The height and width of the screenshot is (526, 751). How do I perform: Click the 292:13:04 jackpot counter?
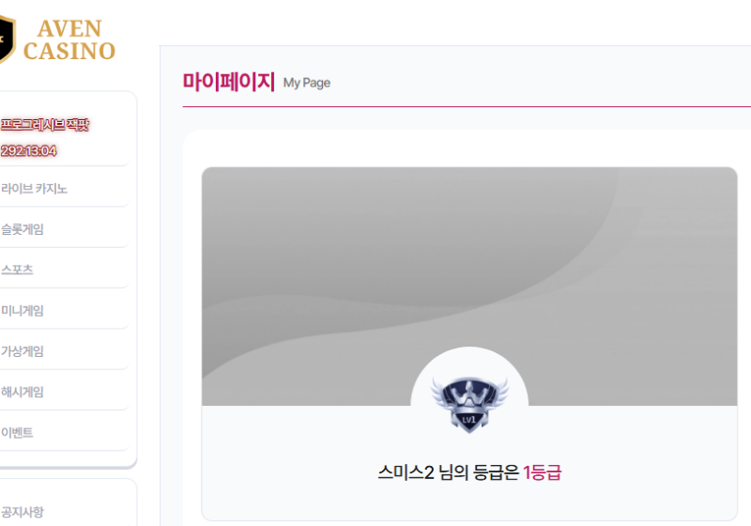(28, 151)
